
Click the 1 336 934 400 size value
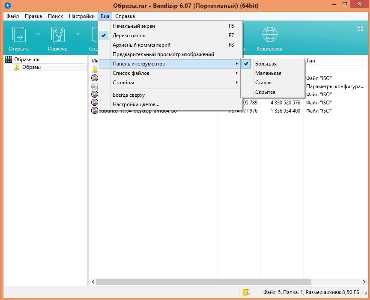(x=285, y=110)
